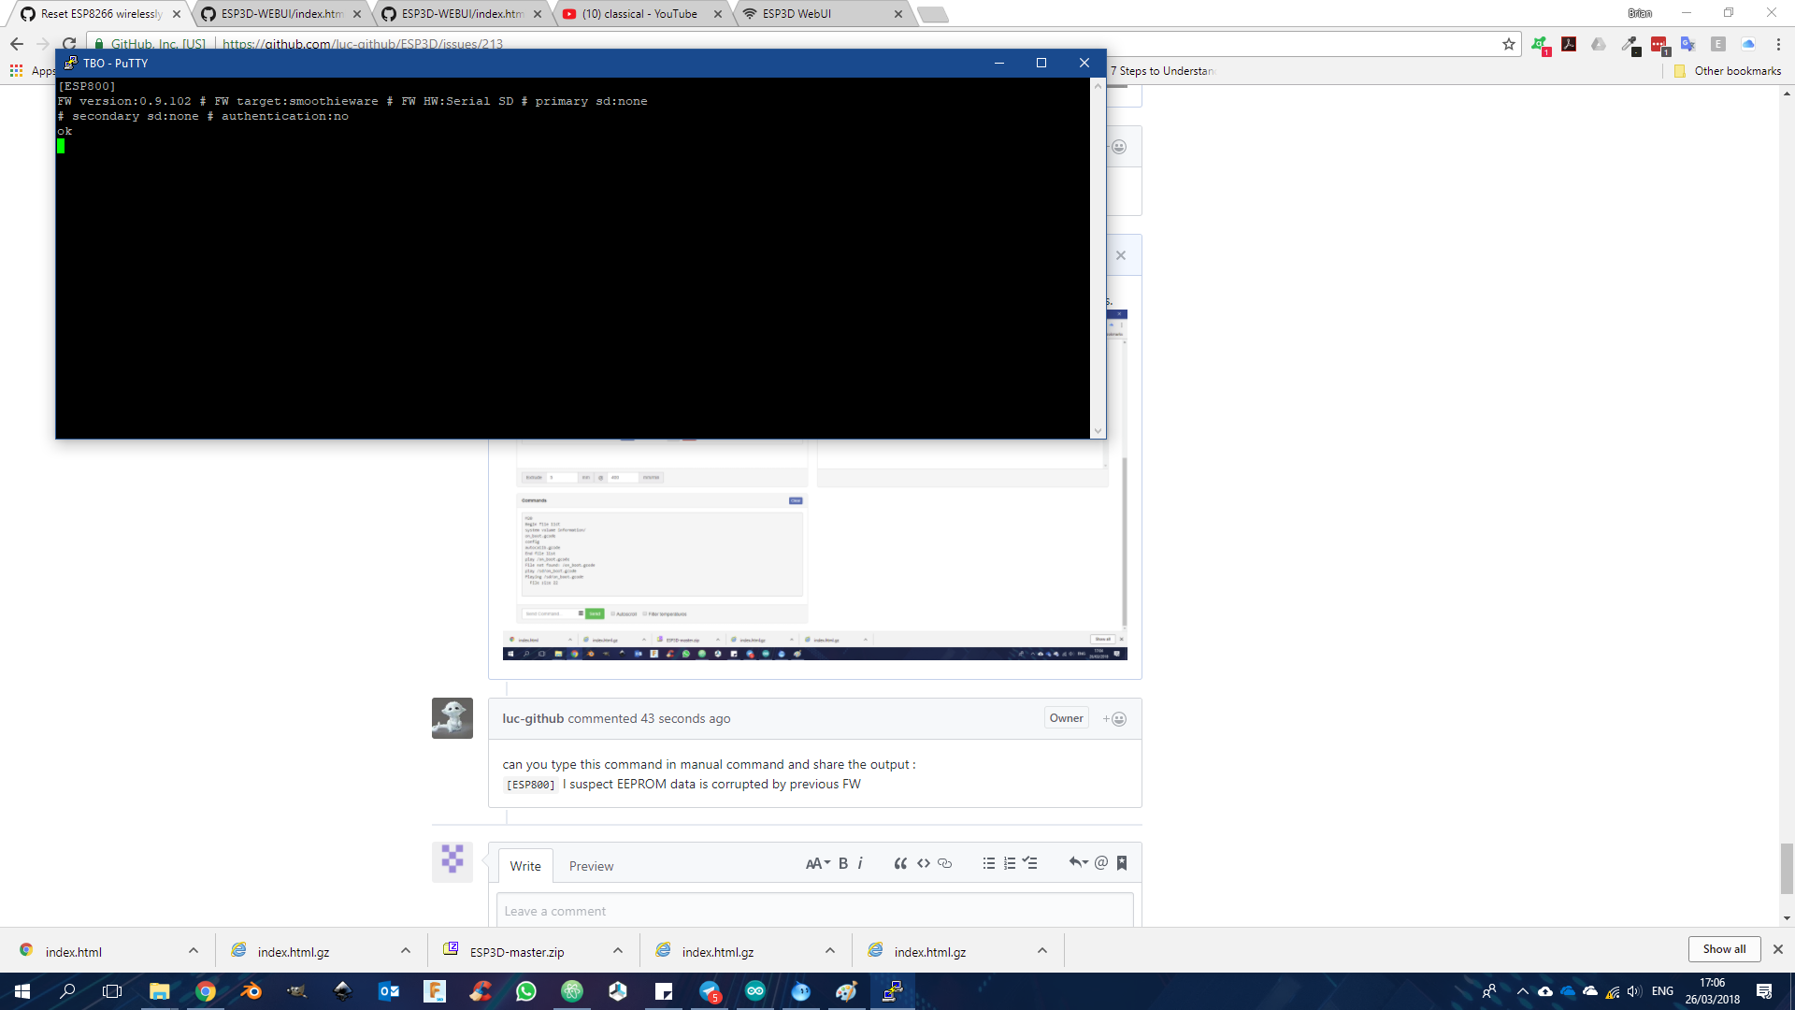Open PuTTY from the taskbar
Viewport: 1795px width, 1010px height.
pyautogui.click(x=893, y=990)
